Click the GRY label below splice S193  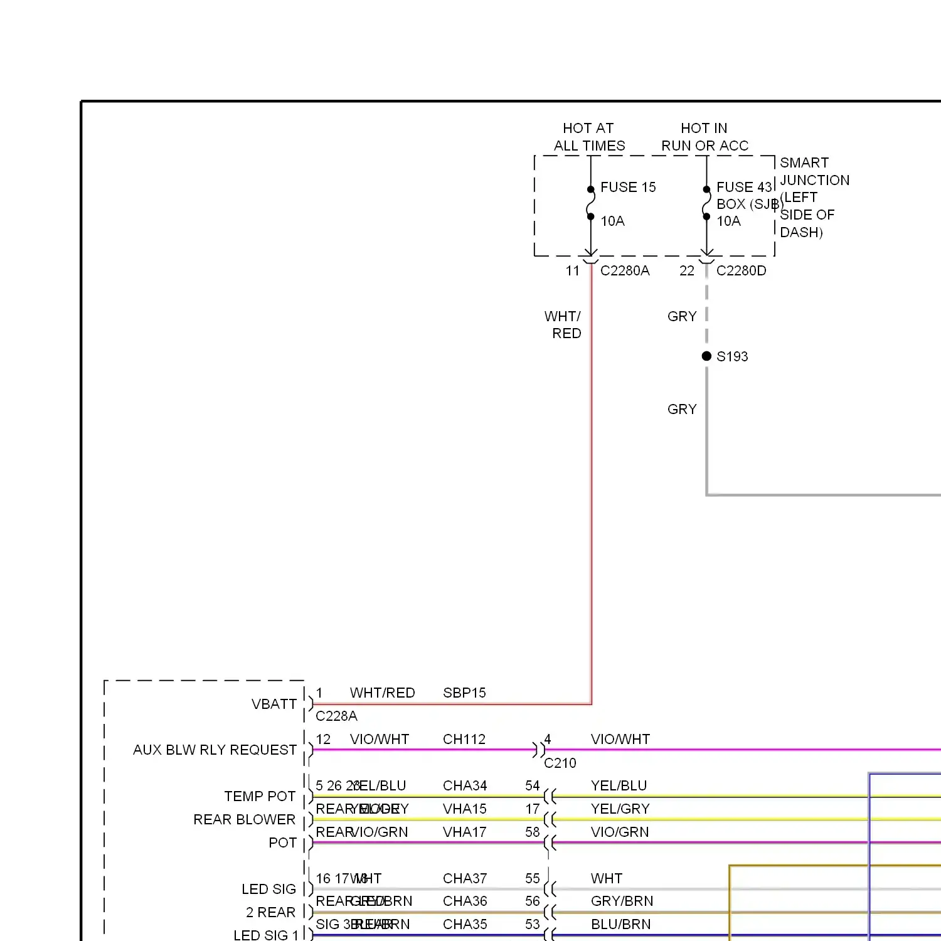tap(682, 409)
